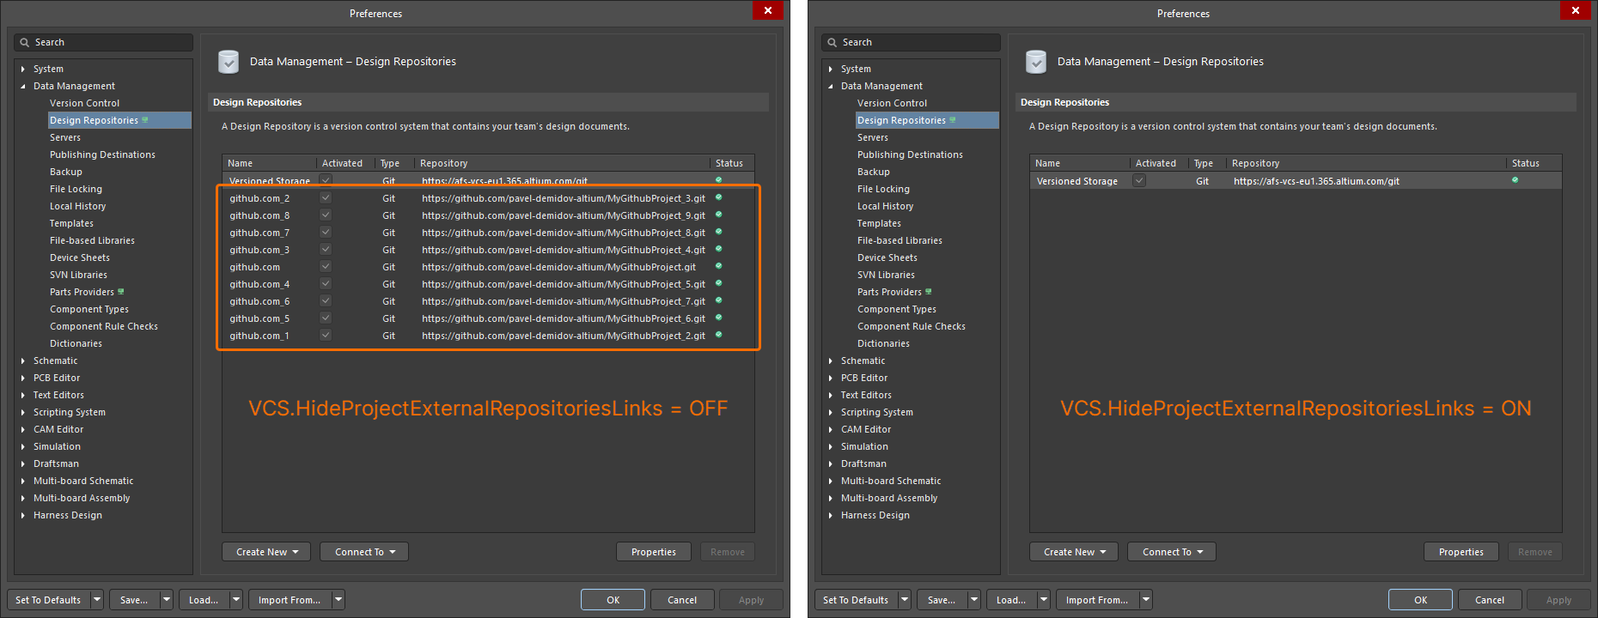Click the Search field in right dialog
The height and width of the screenshot is (618, 1598).
click(919, 42)
